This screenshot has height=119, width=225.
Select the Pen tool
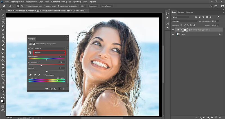3,72
